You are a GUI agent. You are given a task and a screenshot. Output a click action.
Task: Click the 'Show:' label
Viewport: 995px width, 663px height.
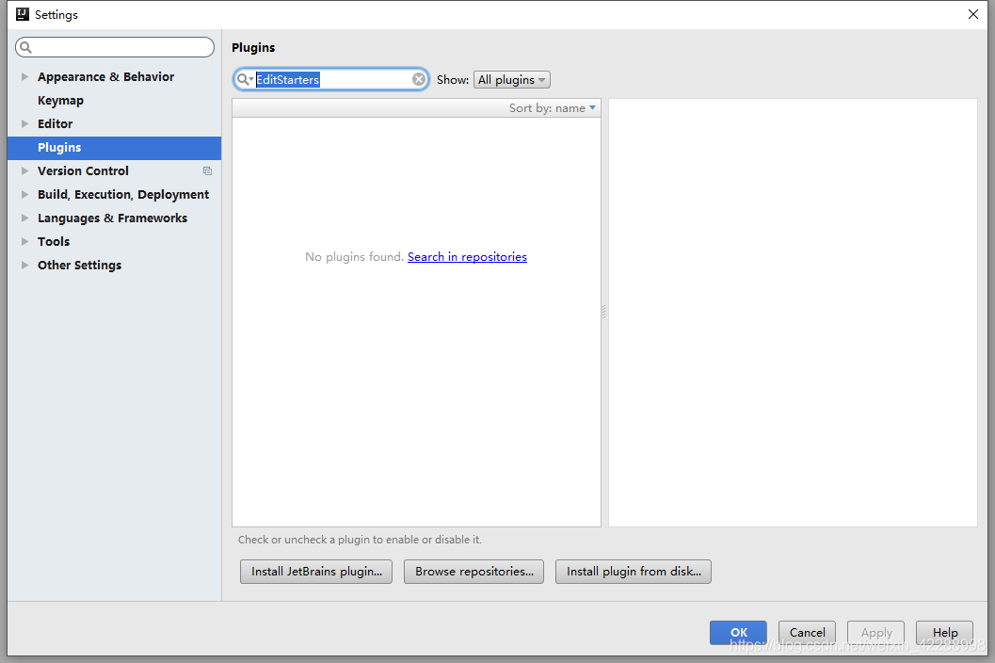[x=453, y=79]
